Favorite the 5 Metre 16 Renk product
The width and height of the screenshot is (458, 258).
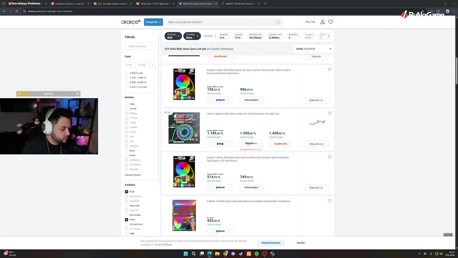pyautogui.click(x=330, y=201)
